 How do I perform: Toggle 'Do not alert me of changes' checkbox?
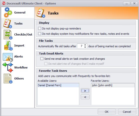coord(46,64)
